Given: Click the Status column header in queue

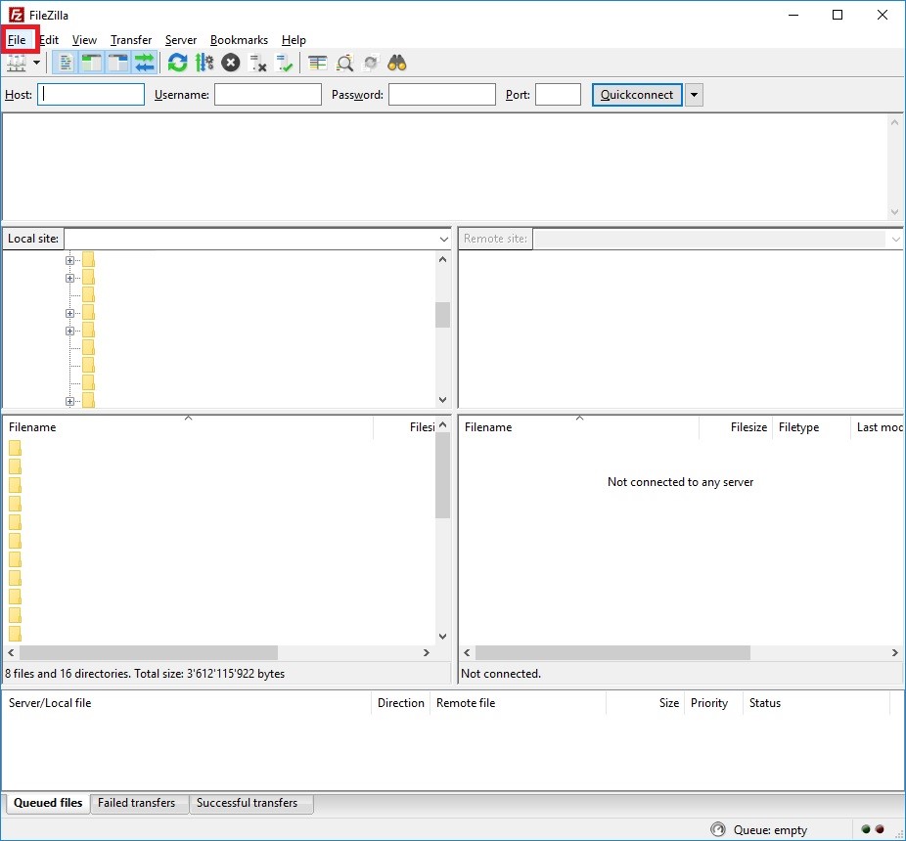Looking at the screenshot, I should [816, 703].
